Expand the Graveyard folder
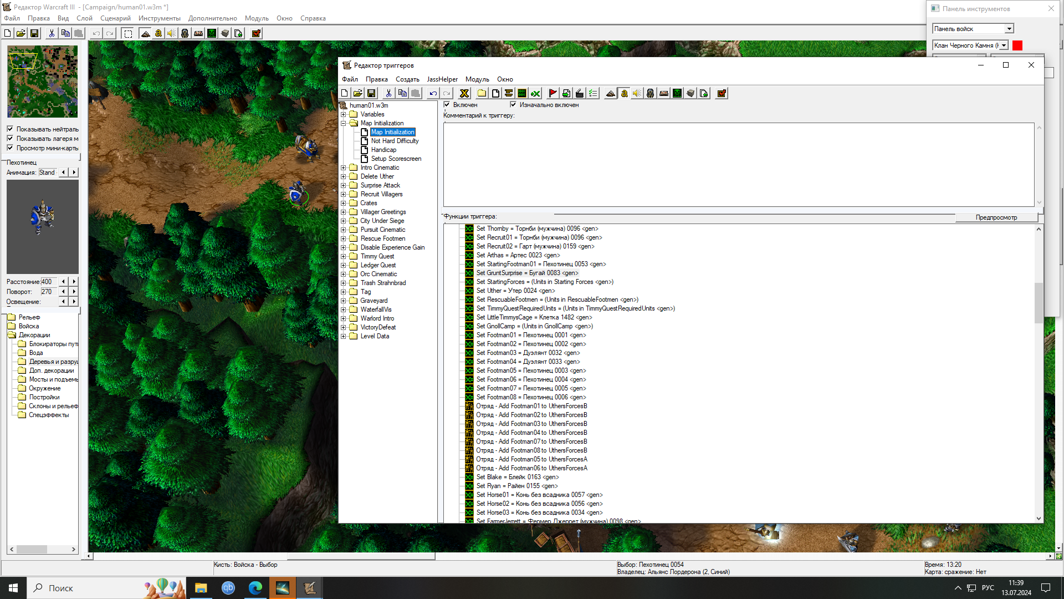The image size is (1064, 599). [344, 301]
